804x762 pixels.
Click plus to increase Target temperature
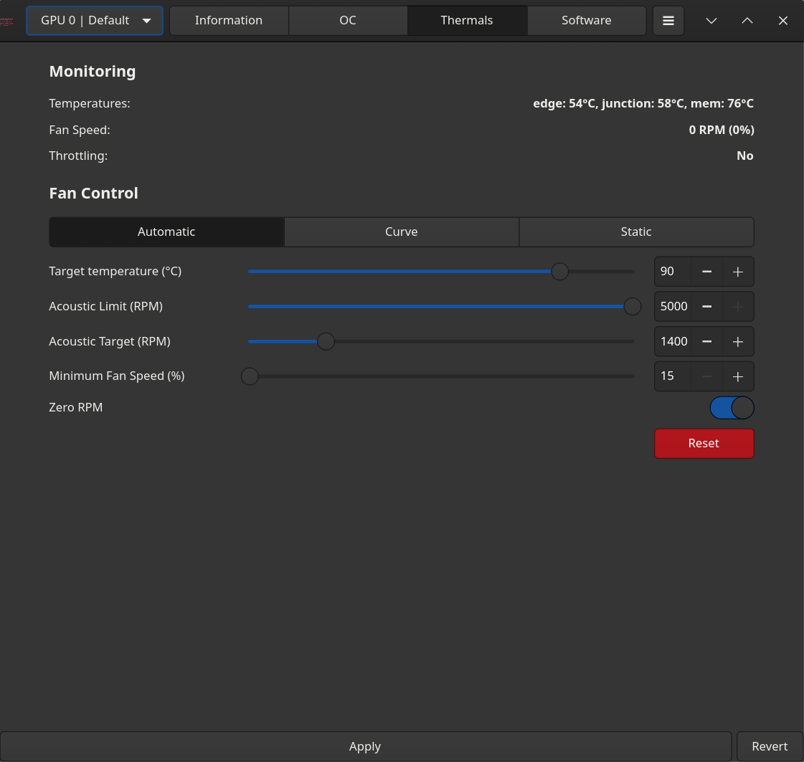737,272
